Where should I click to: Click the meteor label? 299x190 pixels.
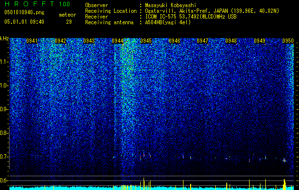click(x=68, y=15)
